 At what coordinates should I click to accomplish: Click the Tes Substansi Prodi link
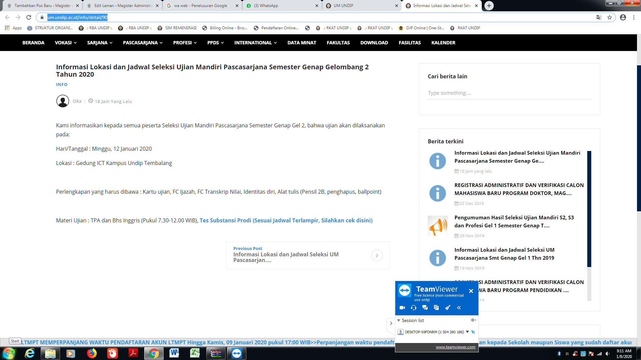[x=286, y=220]
